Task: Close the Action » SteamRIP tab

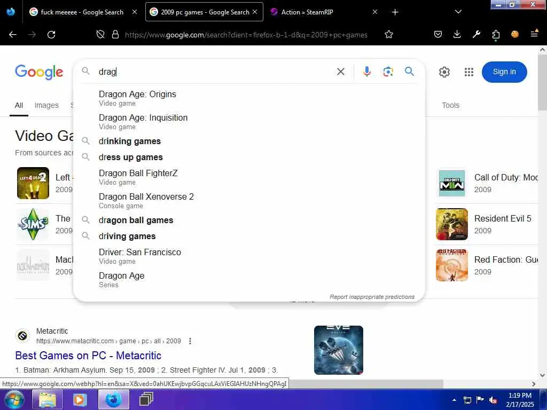Action: tap(375, 12)
